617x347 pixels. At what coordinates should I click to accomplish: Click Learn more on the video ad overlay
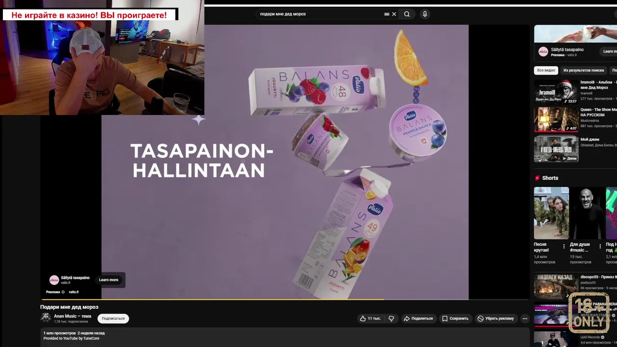tap(108, 280)
